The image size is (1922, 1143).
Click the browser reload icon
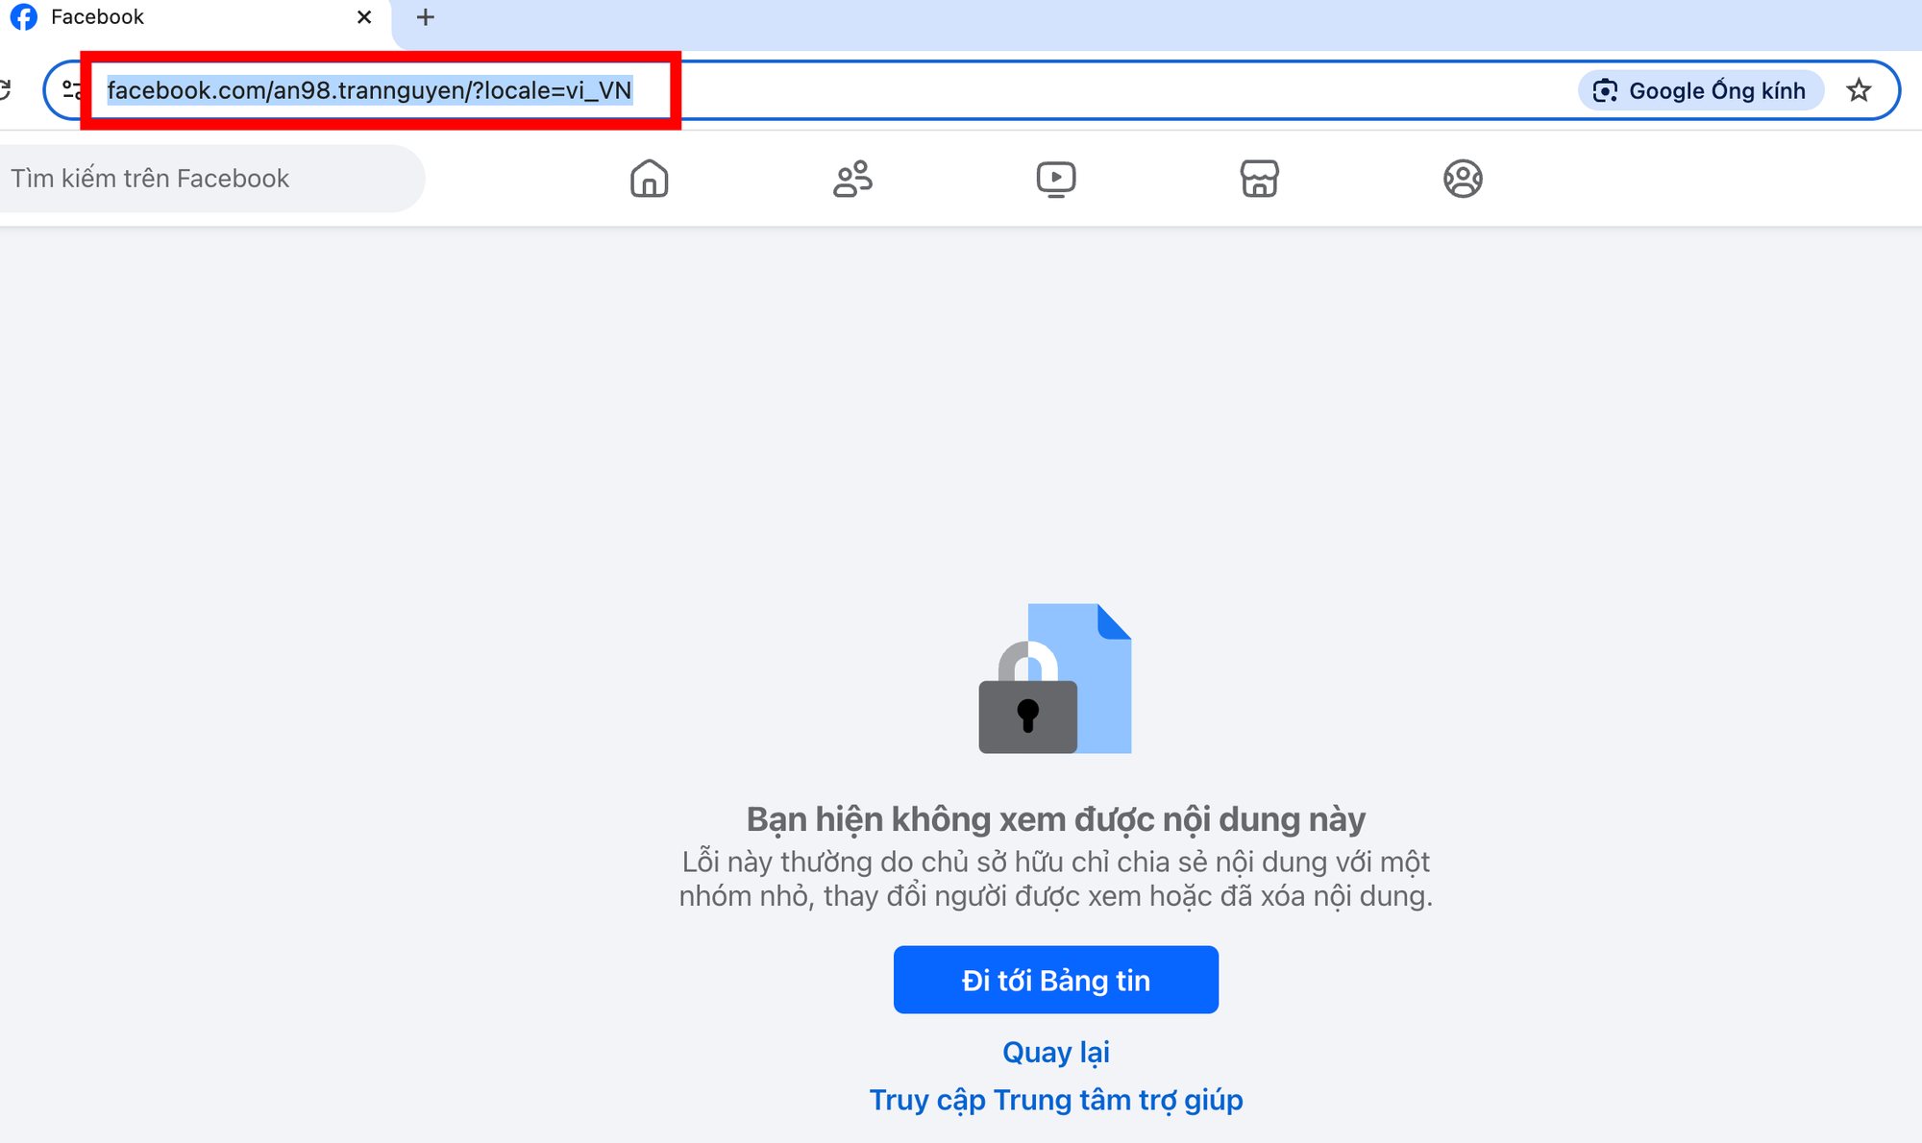[x=4, y=90]
